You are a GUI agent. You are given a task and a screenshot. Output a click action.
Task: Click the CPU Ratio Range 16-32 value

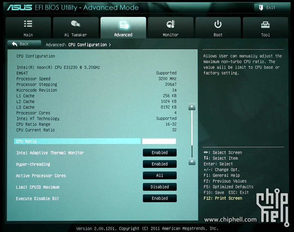pyautogui.click(x=171, y=124)
